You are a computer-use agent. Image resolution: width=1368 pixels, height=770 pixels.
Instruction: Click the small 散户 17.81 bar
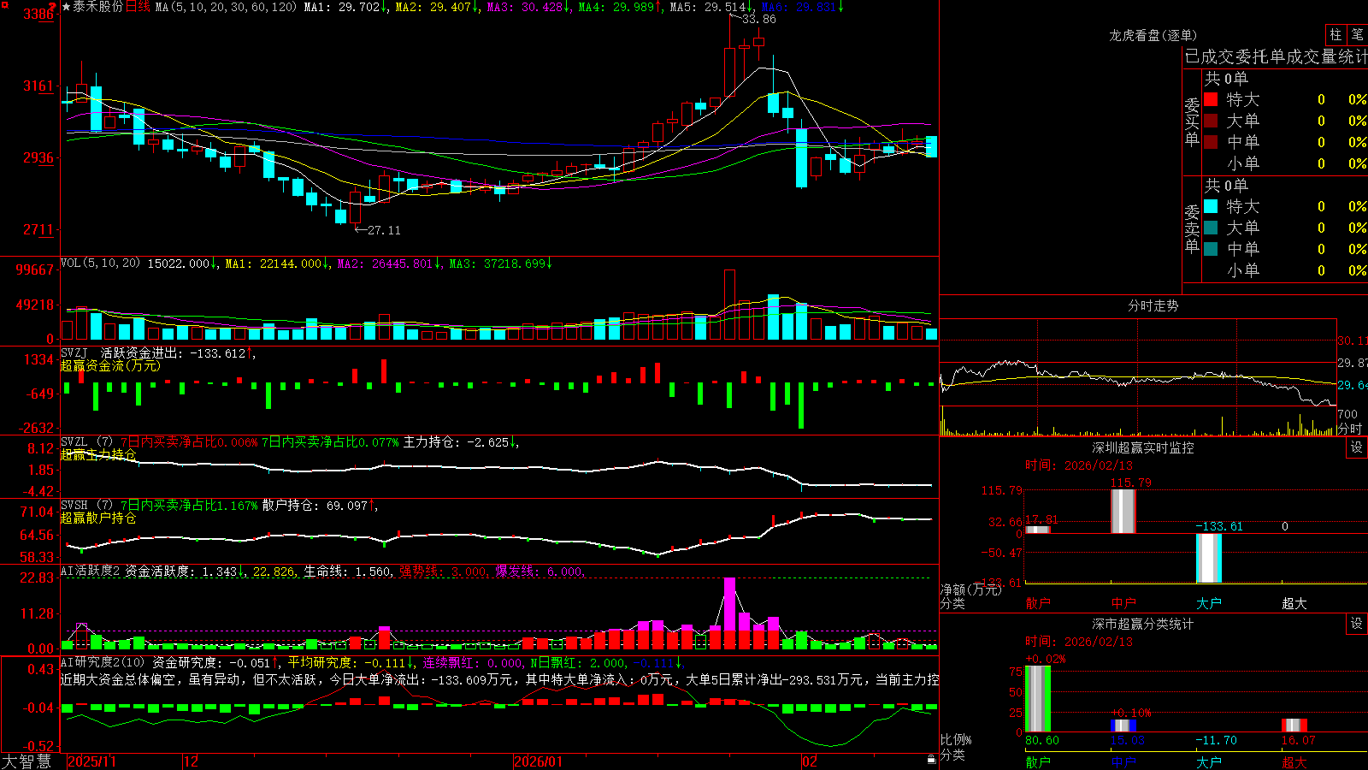[x=1038, y=530]
